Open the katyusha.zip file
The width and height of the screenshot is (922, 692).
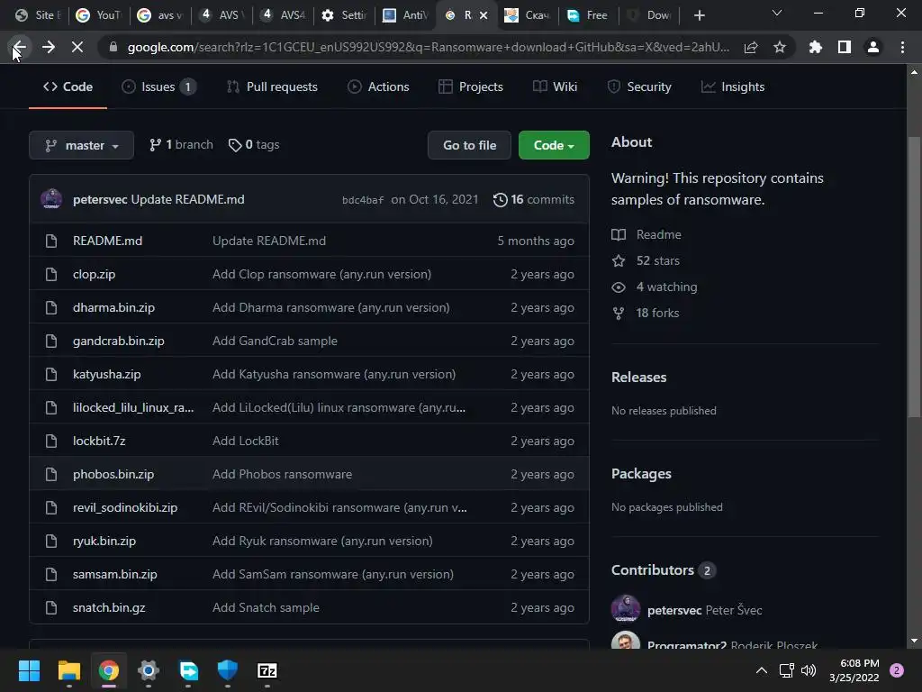(x=107, y=374)
